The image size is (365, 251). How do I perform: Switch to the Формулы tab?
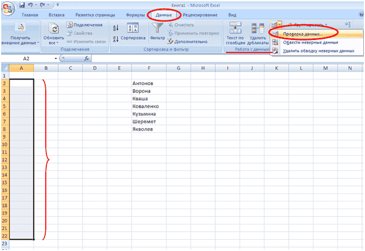point(134,15)
